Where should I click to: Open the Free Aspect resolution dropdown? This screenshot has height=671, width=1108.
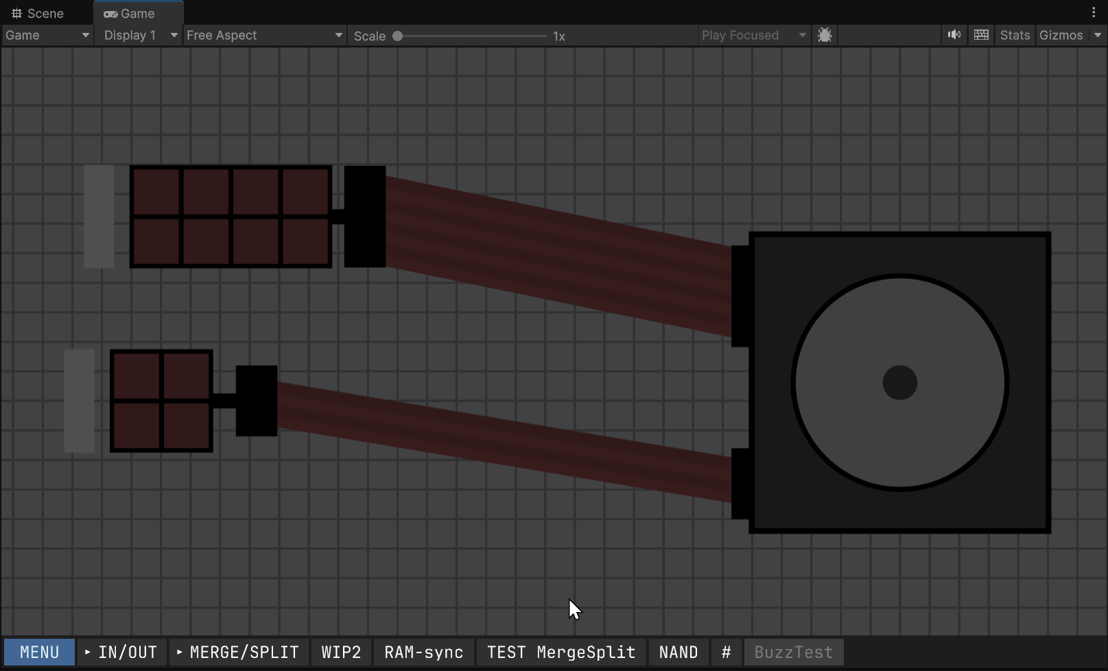pos(265,35)
